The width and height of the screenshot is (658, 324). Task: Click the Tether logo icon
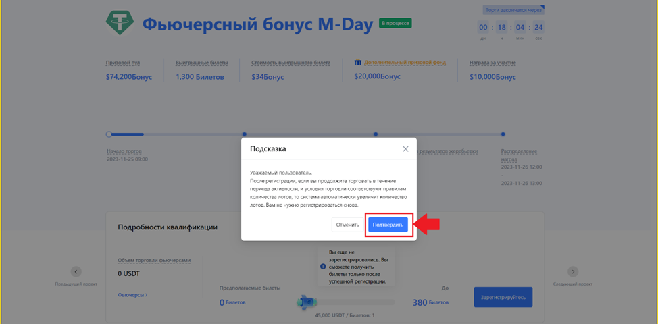click(120, 24)
